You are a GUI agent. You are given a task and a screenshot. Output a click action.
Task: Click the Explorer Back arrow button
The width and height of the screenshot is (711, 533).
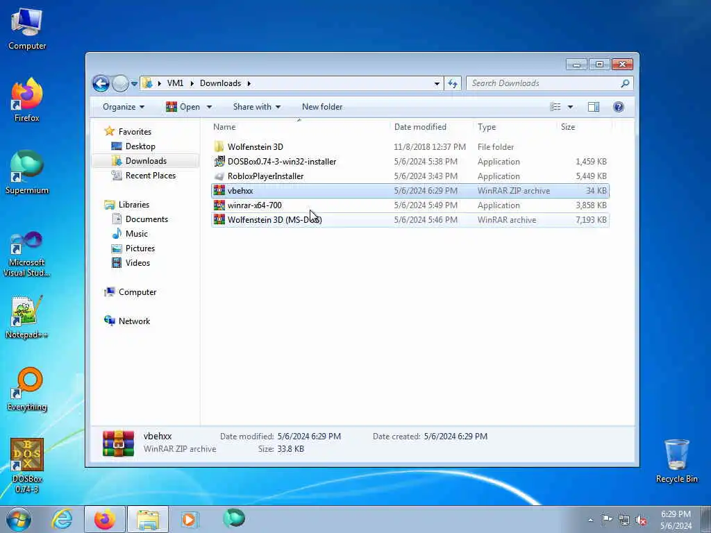coord(101,83)
